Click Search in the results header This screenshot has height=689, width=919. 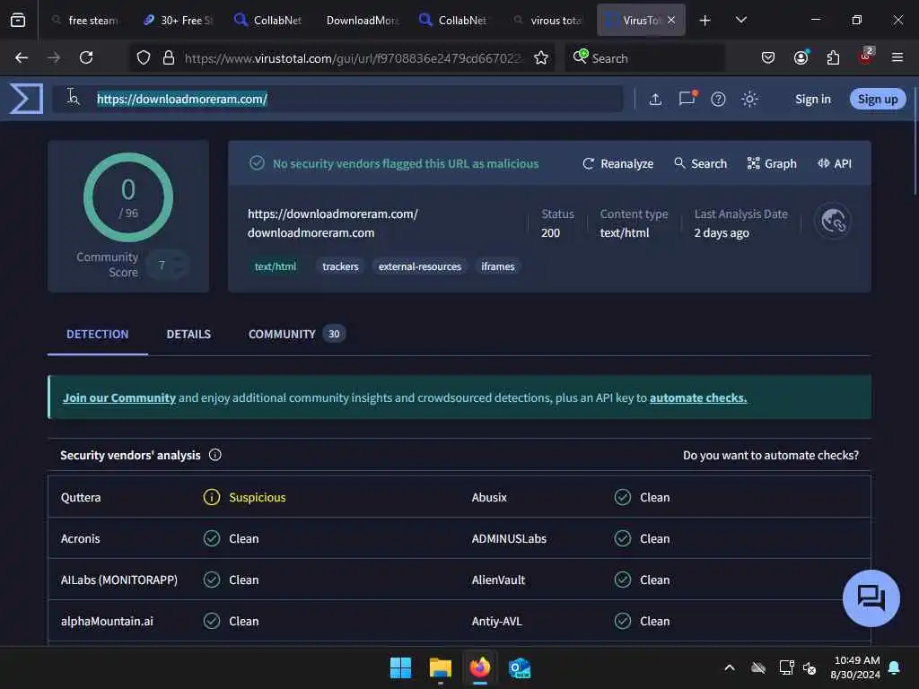(700, 163)
